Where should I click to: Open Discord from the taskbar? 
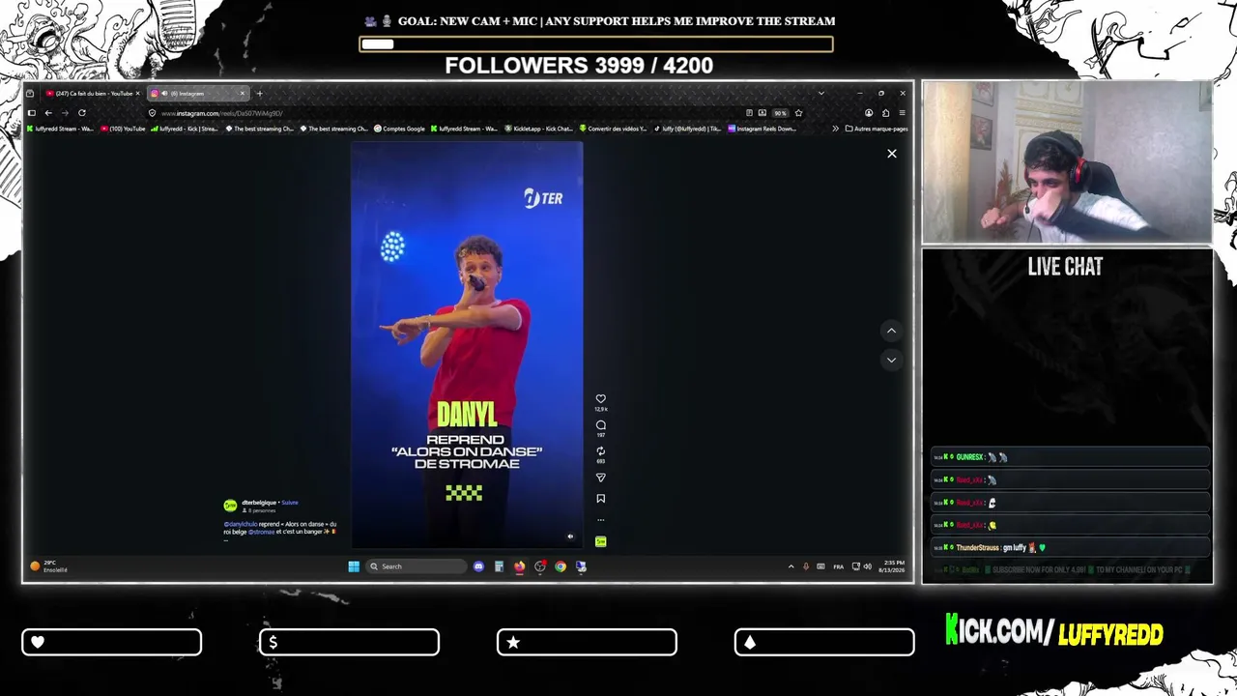[478, 566]
